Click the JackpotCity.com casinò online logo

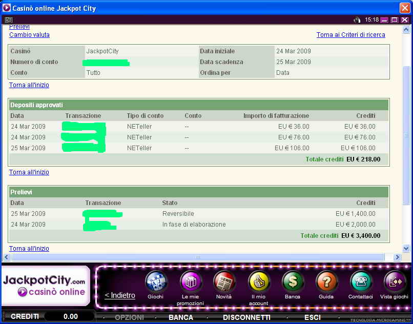(46, 286)
